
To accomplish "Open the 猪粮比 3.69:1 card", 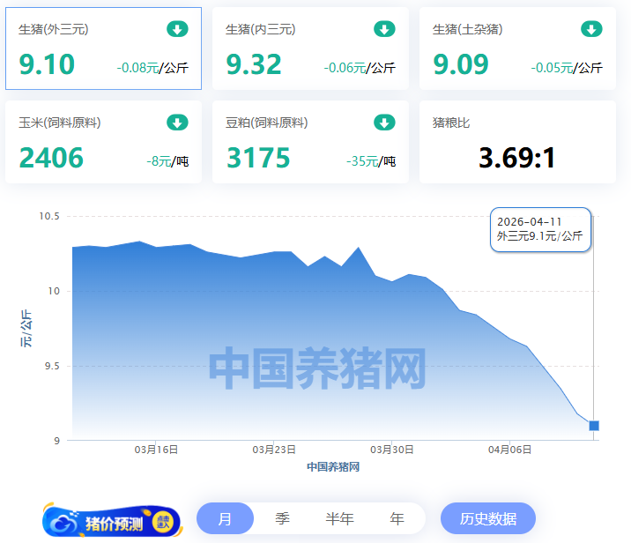I will (517, 143).
